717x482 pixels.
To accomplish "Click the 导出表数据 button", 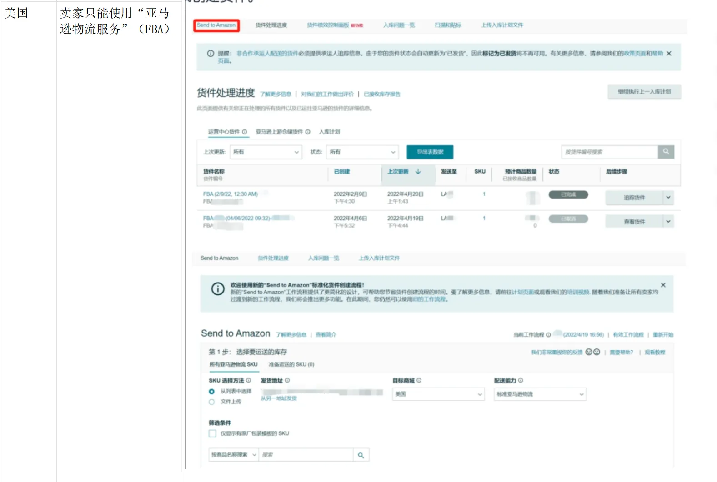I will [430, 152].
